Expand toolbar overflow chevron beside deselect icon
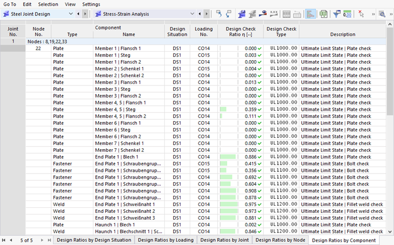This screenshot has width=394, height=245. [373, 15]
